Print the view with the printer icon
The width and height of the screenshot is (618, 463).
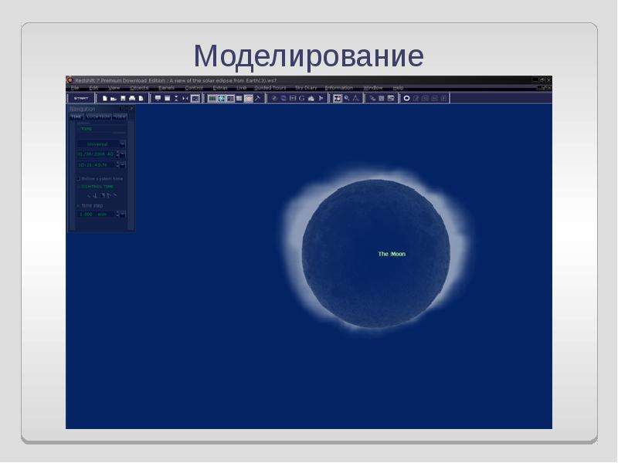(x=132, y=99)
